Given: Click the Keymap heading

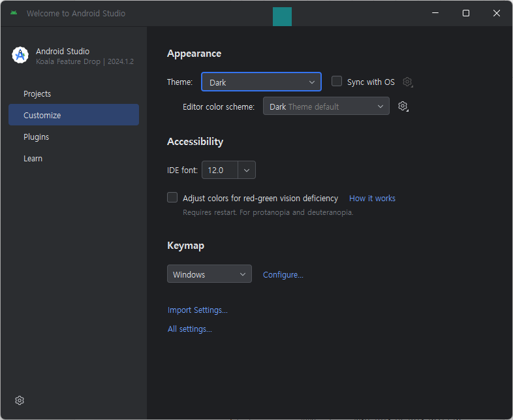Looking at the screenshot, I should click(x=185, y=246).
